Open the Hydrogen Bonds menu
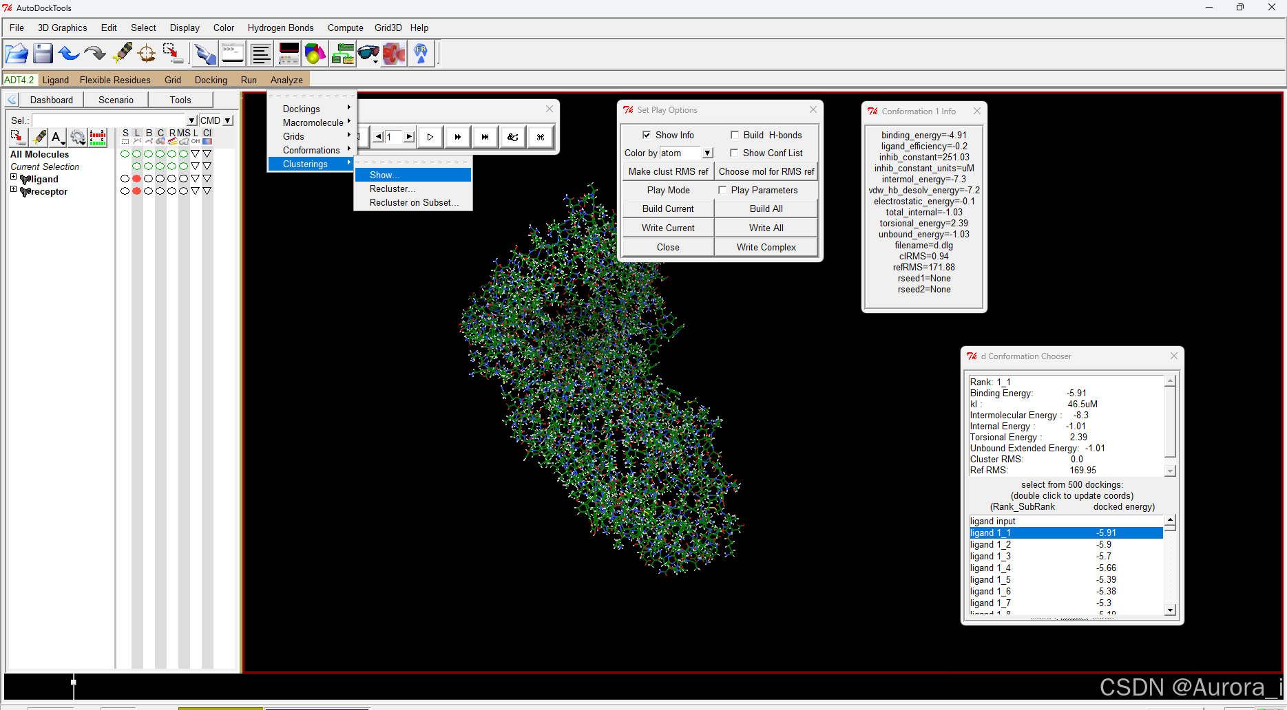Screen dimensions: 1287x710 (x=280, y=28)
